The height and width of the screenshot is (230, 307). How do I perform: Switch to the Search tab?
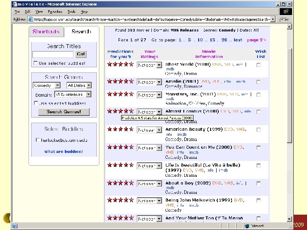click(x=81, y=32)
